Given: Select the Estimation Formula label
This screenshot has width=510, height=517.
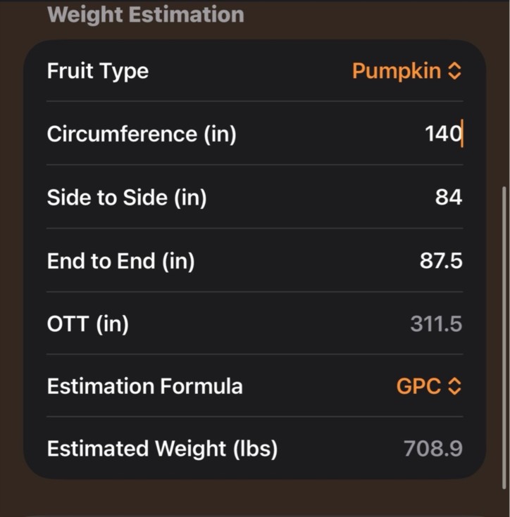Looking at the screenshot, I should pyautogui.click(x=145, y=386).
